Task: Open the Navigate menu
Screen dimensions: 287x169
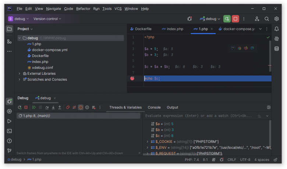Action: (53, 8)
